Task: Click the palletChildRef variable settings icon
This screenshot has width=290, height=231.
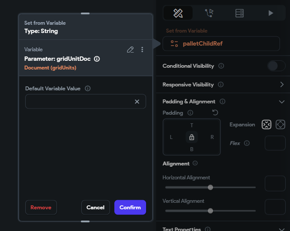Action: point(174,44)
